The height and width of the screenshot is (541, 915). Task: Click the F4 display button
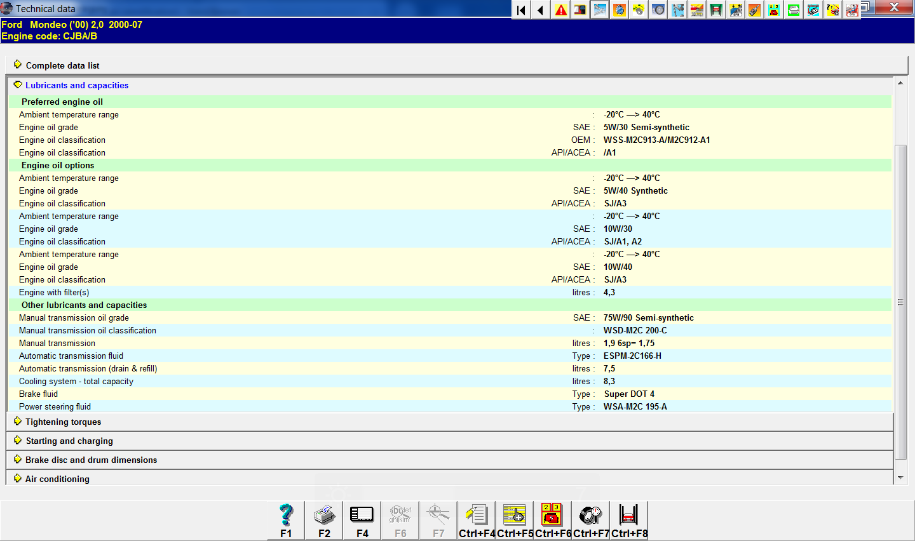click(362, 521)
